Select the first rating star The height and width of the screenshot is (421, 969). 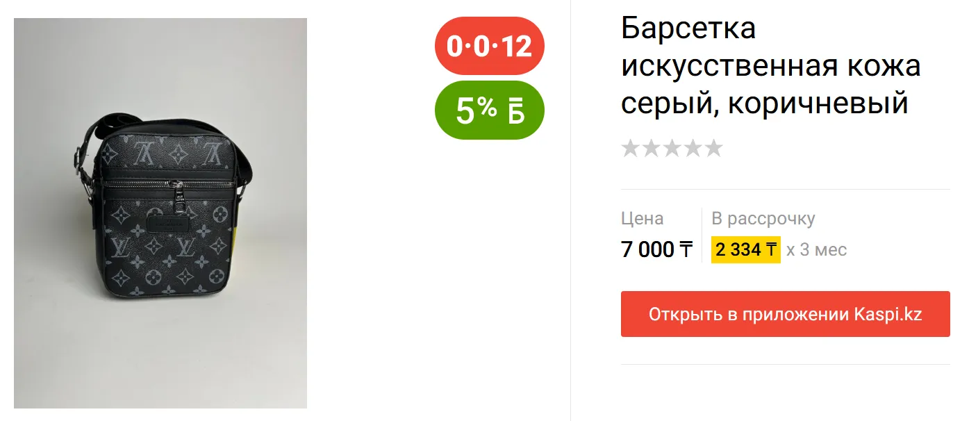coord(631,148)
